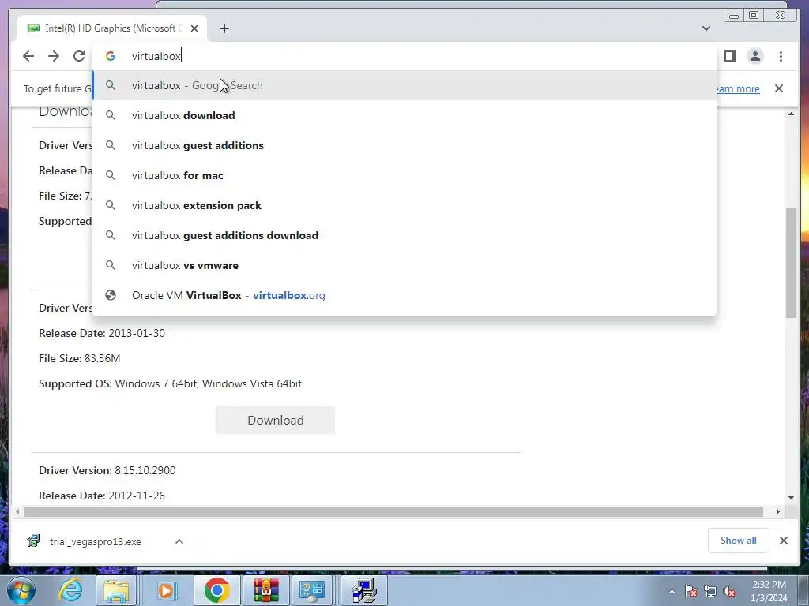The width and height of the screenshot is (809, 606).
Task: Click the network tray icon
Action: tap(710, 591)
